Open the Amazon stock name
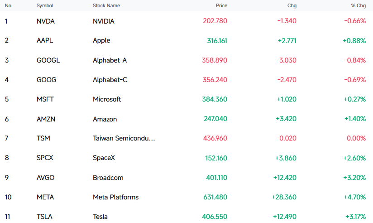 tap(105, 119)
